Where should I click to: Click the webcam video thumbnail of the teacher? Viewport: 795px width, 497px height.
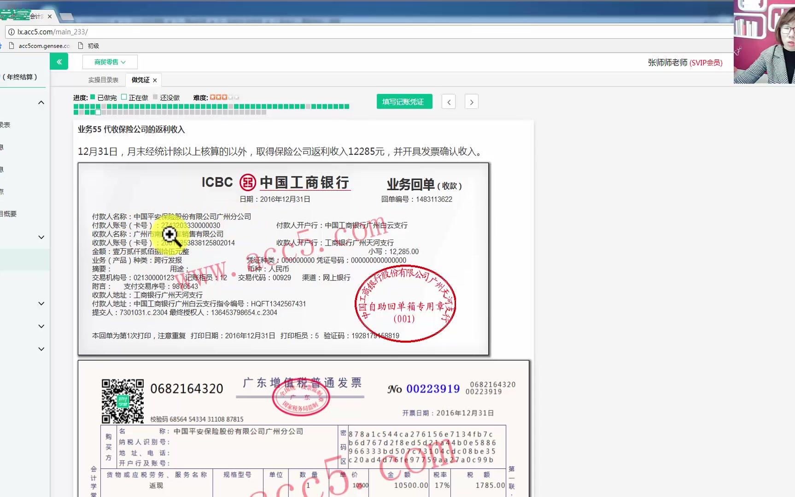tap(764, 42)
